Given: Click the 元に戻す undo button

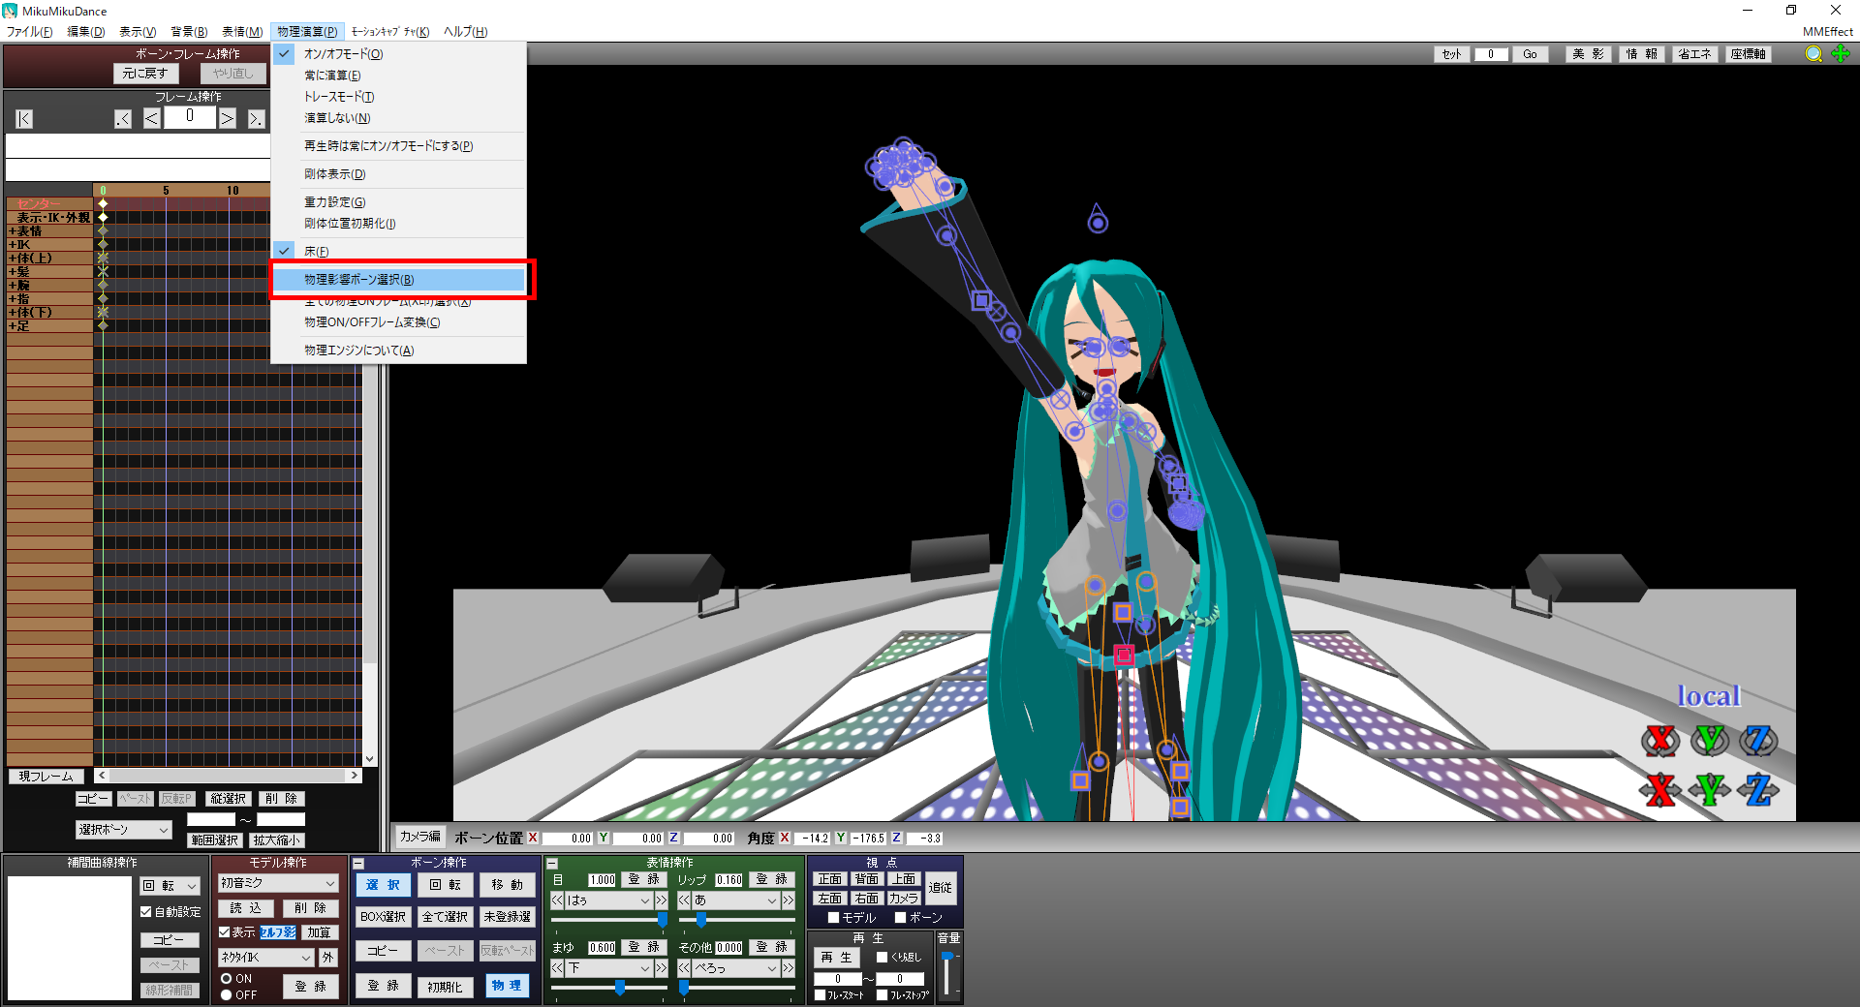Looking at the screenshot, I should pyautogui.click(x=145, y=74).
